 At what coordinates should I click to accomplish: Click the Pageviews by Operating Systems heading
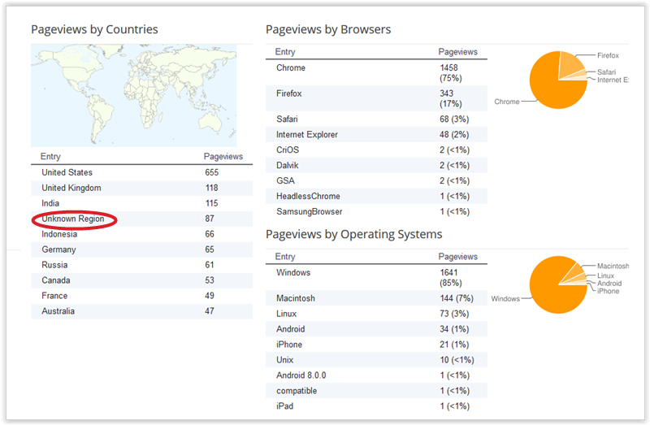[x=353, y=234]
